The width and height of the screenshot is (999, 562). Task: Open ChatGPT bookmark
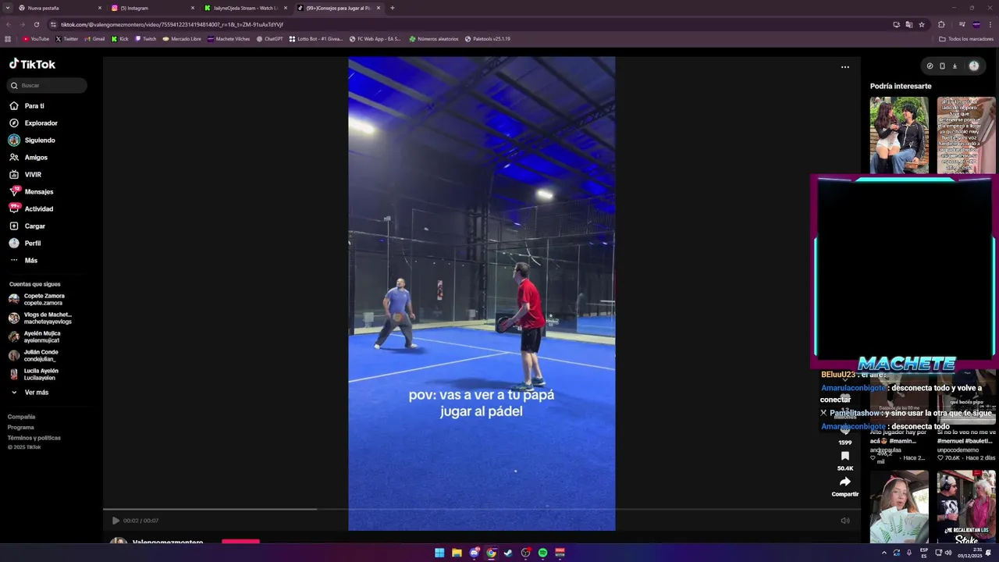pyautogui.click(x=269, y=39)
